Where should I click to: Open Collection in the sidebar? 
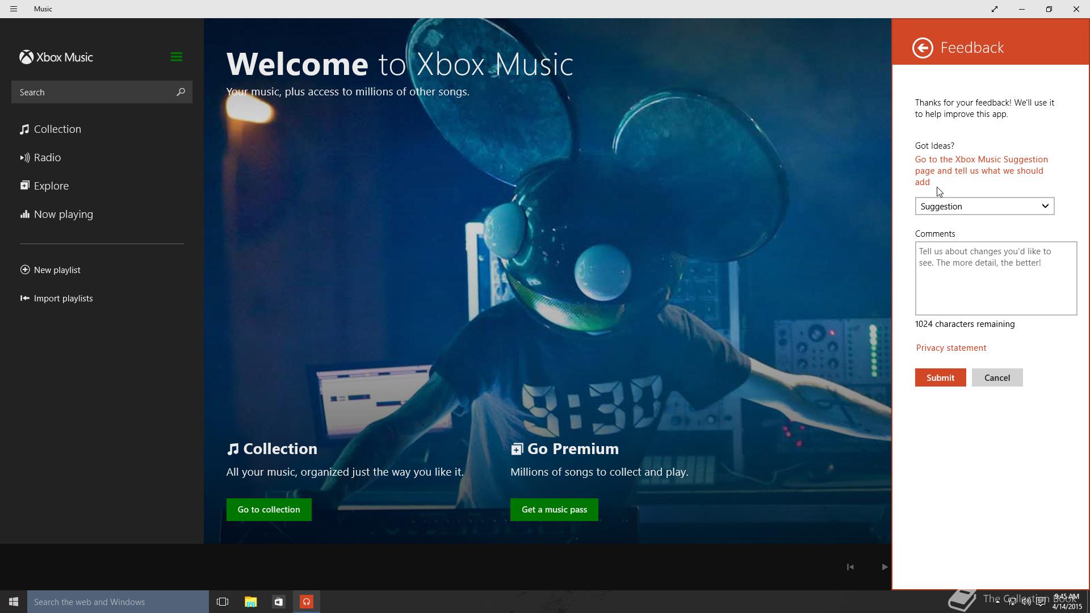pyautogui.click(x=51, y=129)
